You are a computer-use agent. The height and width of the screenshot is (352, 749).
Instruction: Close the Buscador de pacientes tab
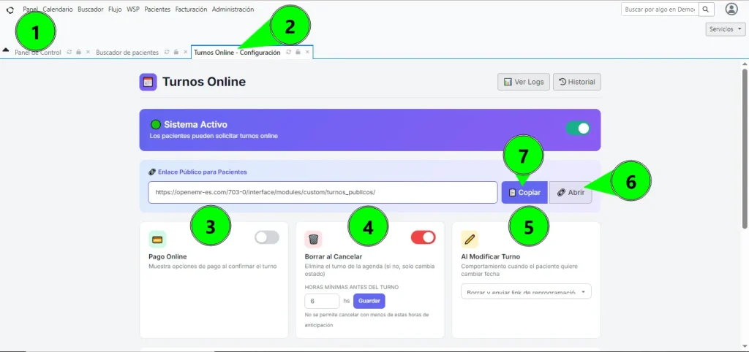(185, 52)
